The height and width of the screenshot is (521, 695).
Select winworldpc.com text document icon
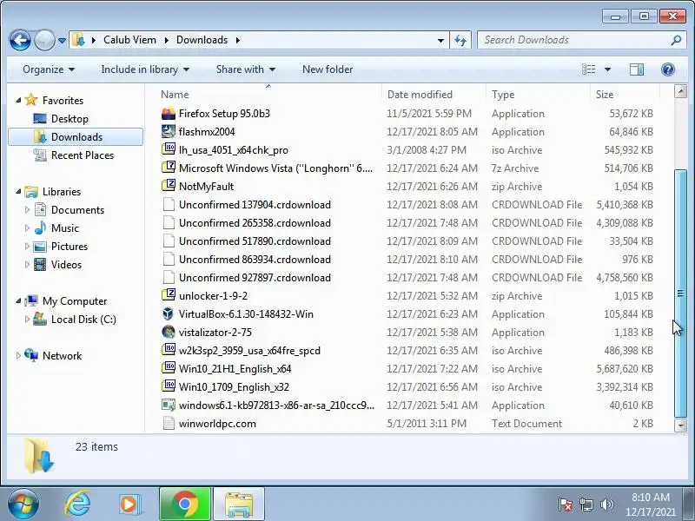point(169,424)
